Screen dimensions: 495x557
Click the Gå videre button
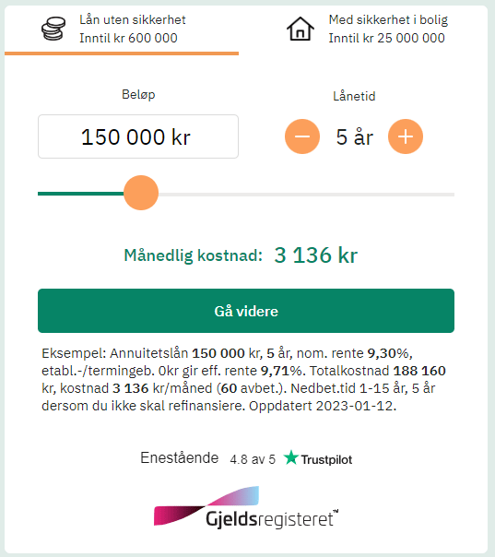[x=246, y=311]
